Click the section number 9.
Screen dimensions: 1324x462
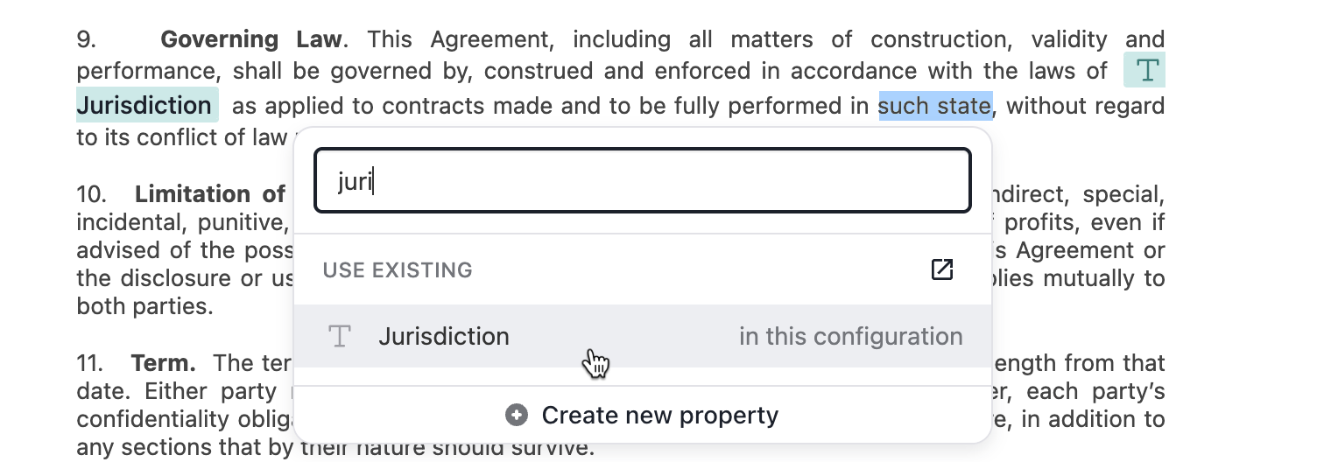tap(86, 39)
